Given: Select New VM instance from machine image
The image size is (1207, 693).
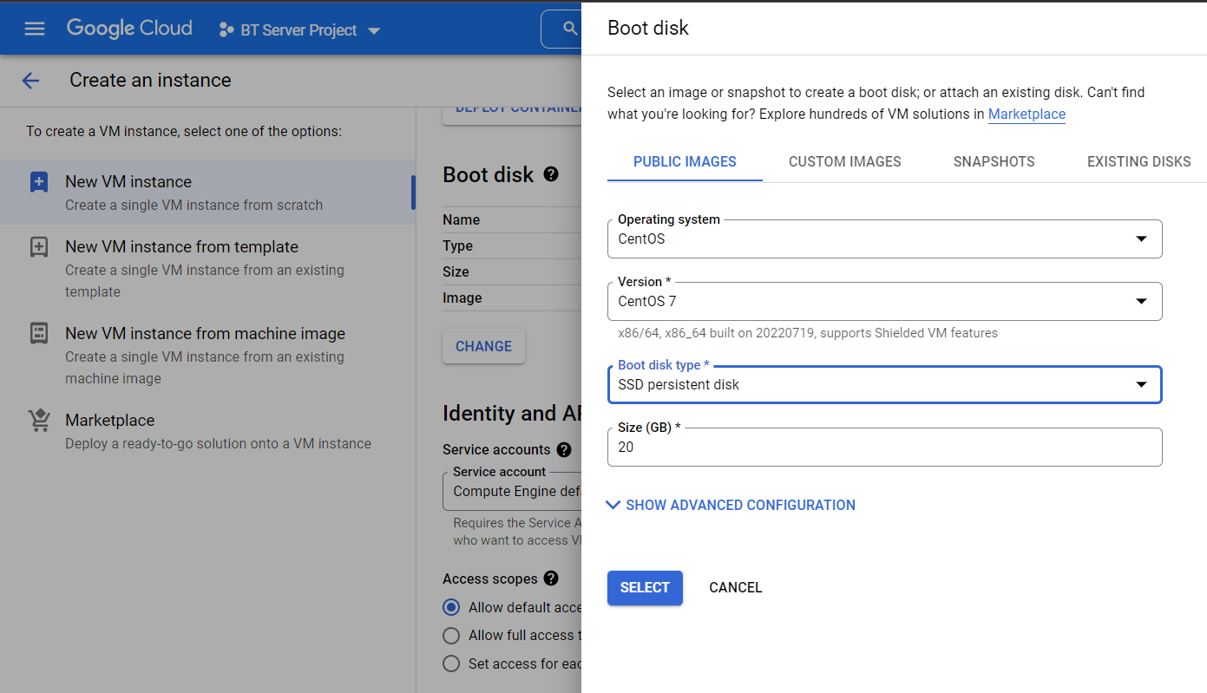Looking at the screenshot, I should click(207, 355).
